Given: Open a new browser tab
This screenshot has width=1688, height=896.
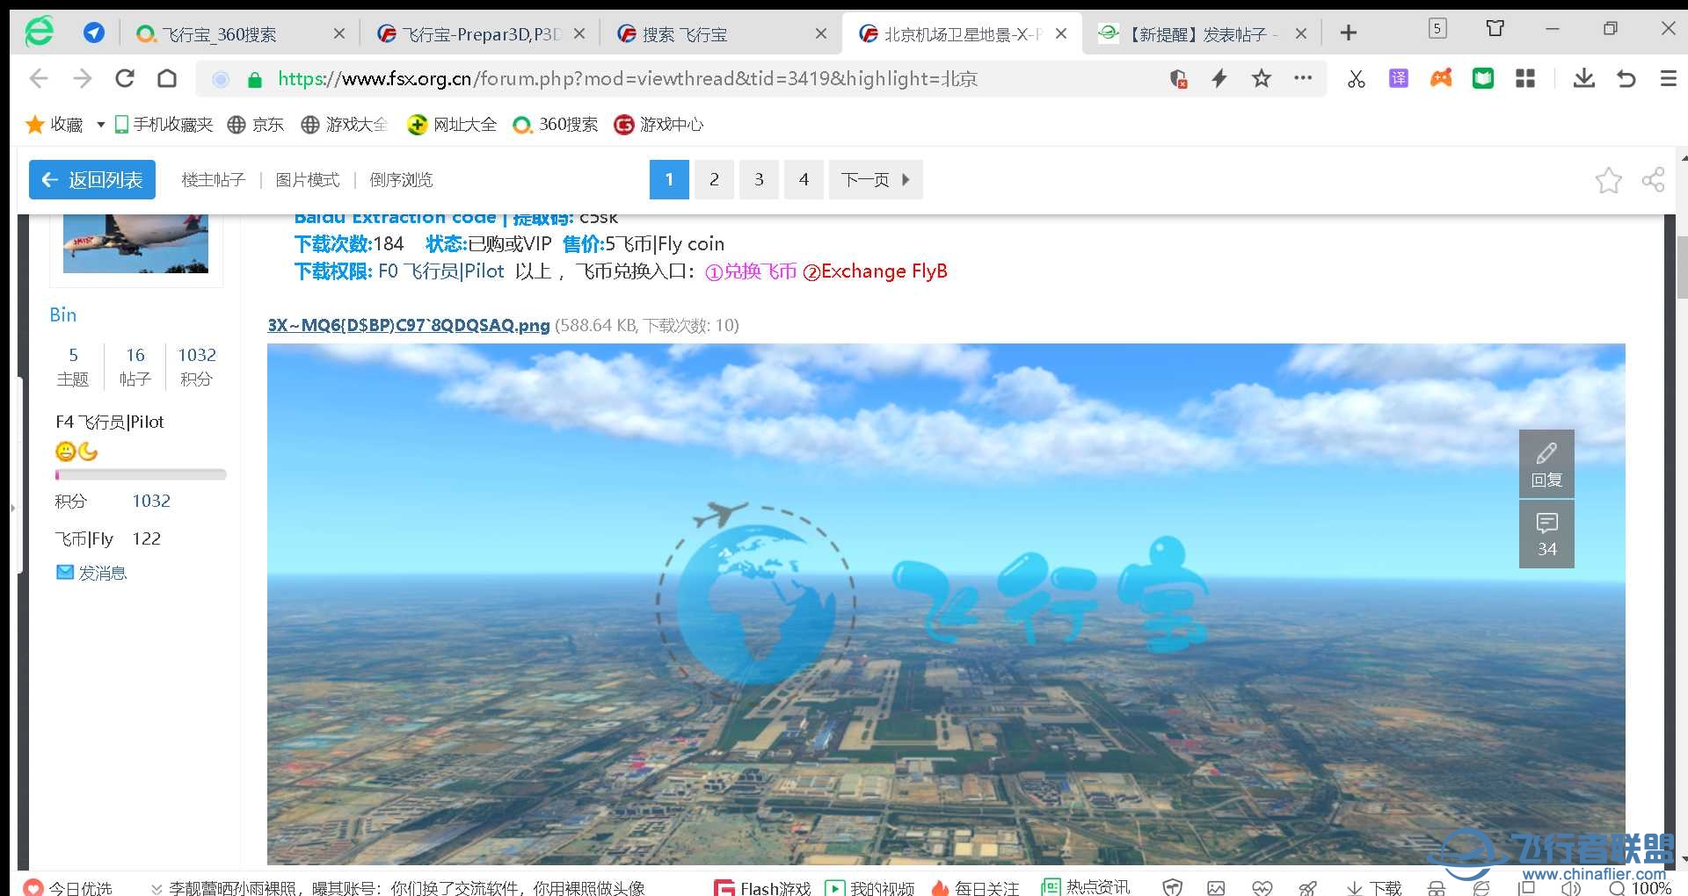Looking at the screenshot, I should click(1349, 33).
